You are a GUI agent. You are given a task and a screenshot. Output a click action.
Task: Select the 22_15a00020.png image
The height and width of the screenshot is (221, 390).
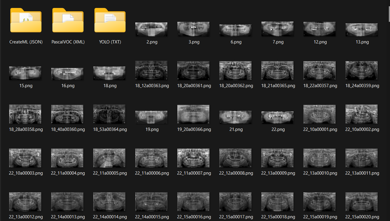[x=362, y=202]
